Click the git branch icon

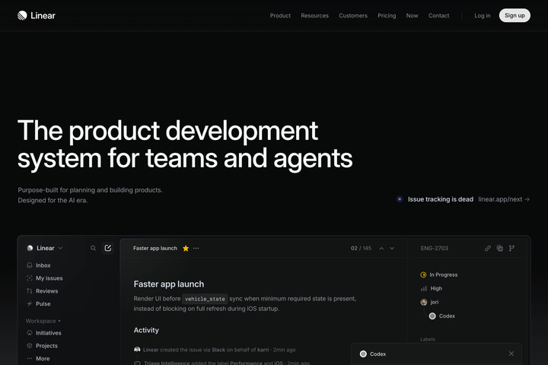[x=511, y=248]
